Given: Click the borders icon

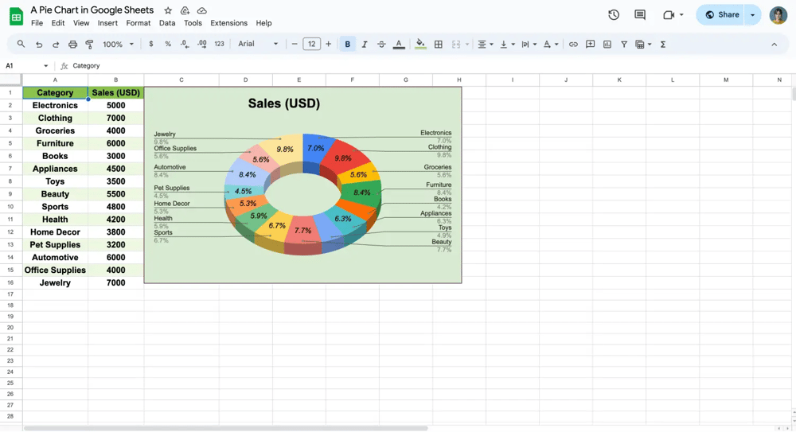Looking at the screenshot, I should [438, 45].
